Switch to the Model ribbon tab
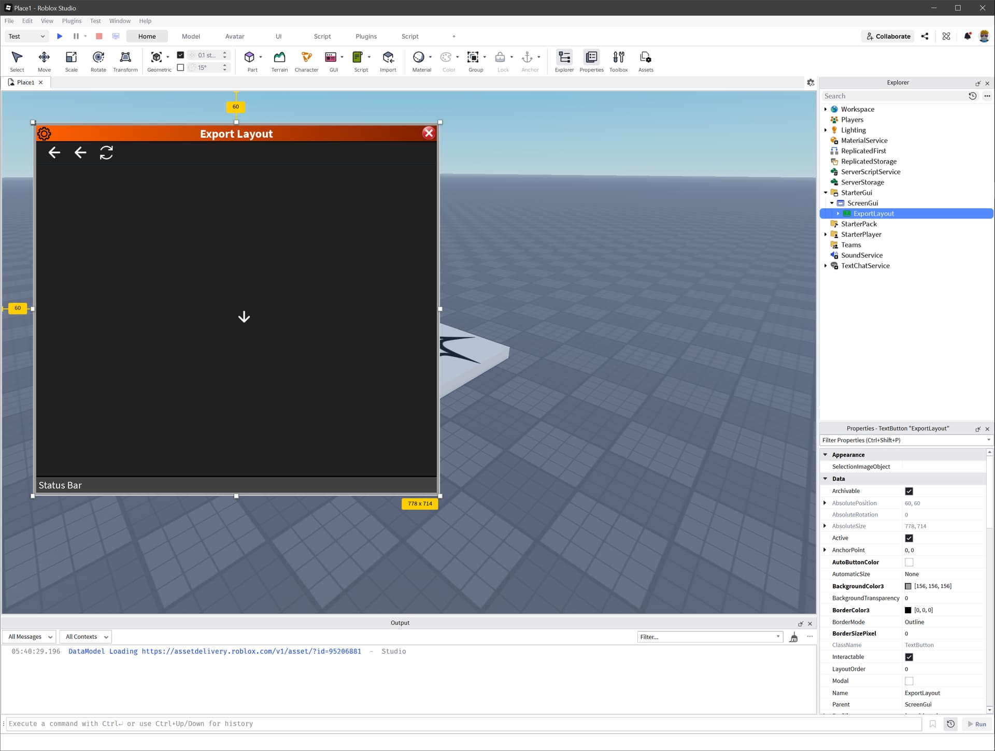 (191, 36)
